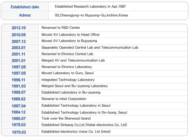Viewport: 191px width, 140px height.
Task: Click 'Established Research Laboratory In Apr.1987' text
Action: point(90,6)
